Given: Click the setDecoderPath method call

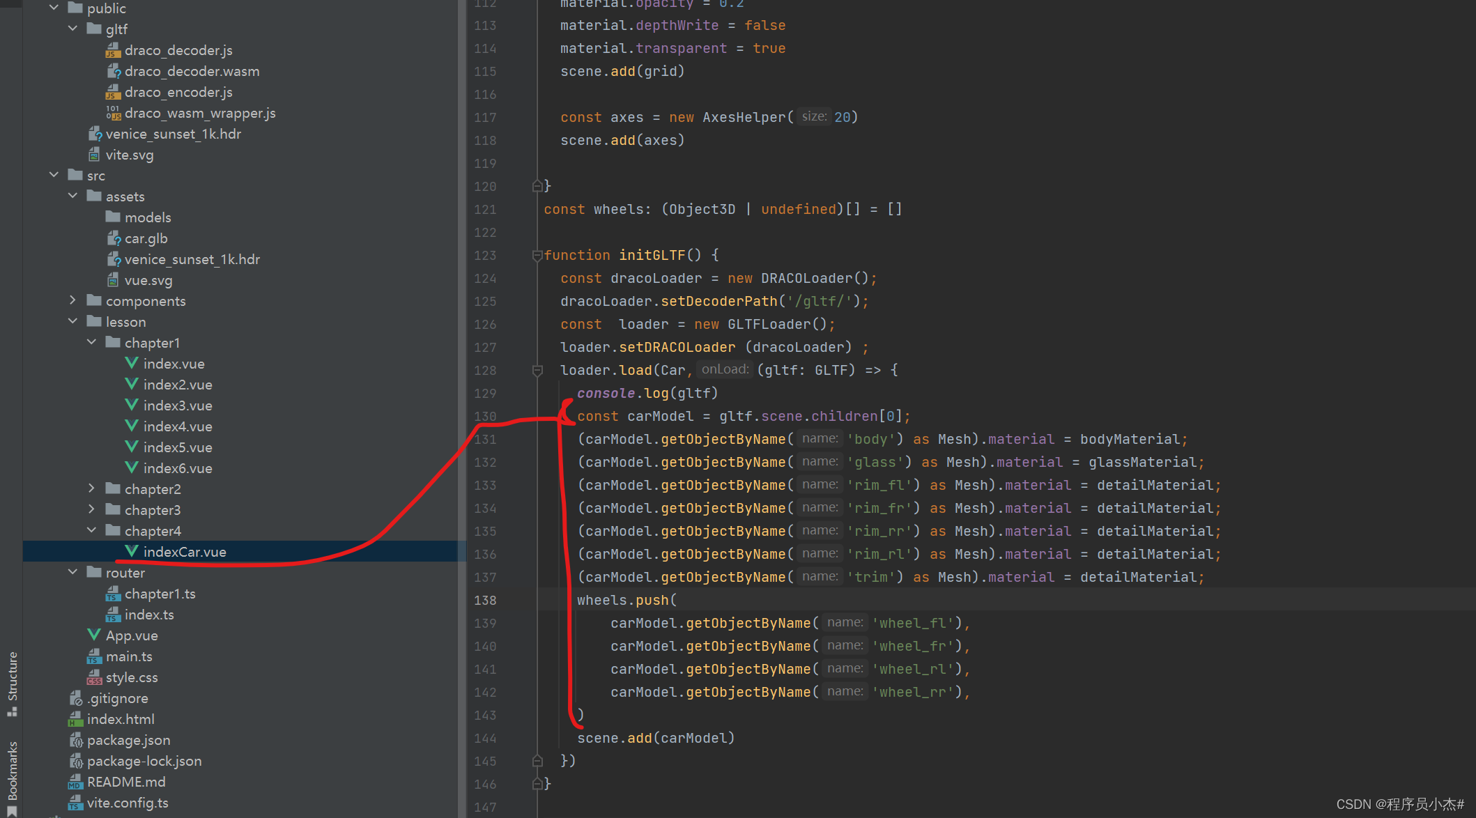Looking at the screenshot, I should click(718, 301).
